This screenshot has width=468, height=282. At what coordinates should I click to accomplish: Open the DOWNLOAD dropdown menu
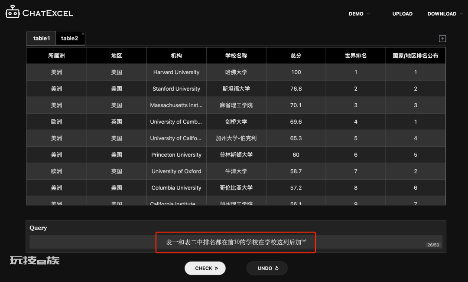[x=445, y=14]
